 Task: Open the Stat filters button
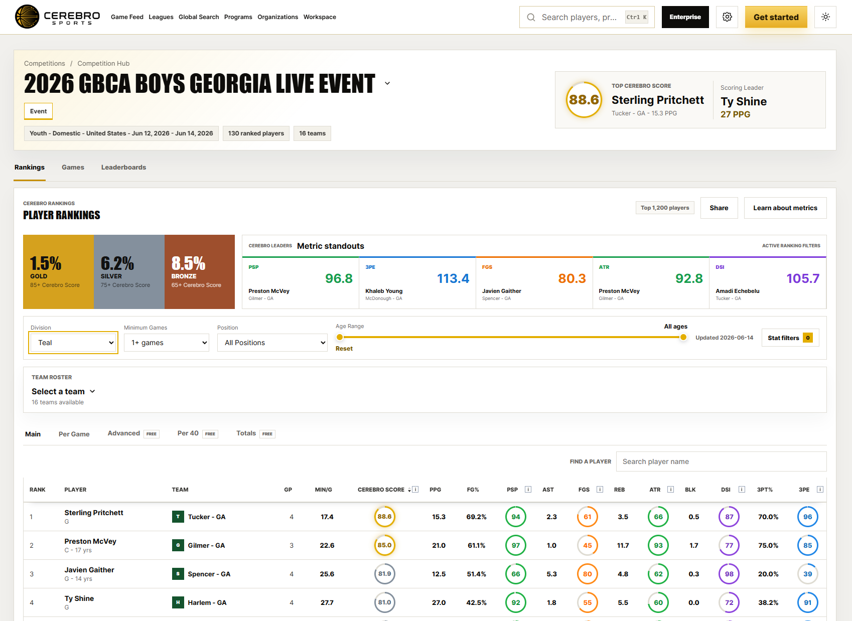click(x=790, y=338)
